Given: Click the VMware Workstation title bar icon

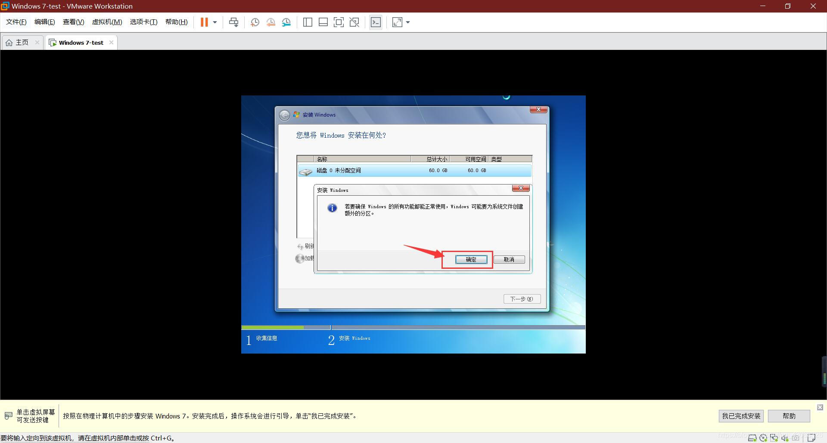Looking at the screenshot, I should pos(5,6).
